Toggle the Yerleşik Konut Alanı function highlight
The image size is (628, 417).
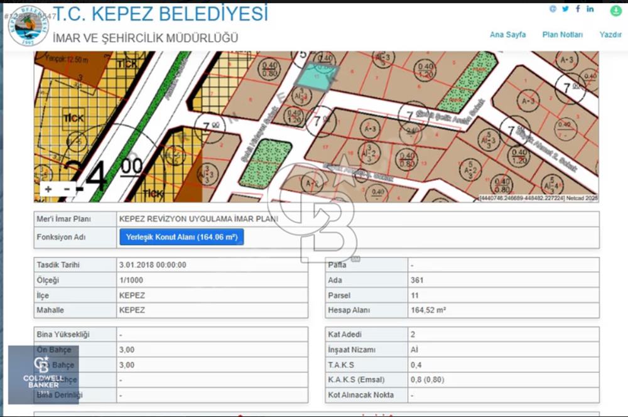pos(183,237)
